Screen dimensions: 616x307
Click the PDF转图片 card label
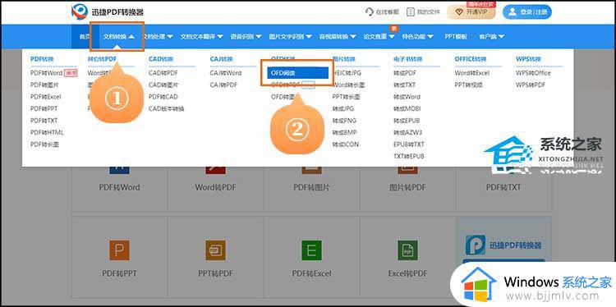[311, 187]
